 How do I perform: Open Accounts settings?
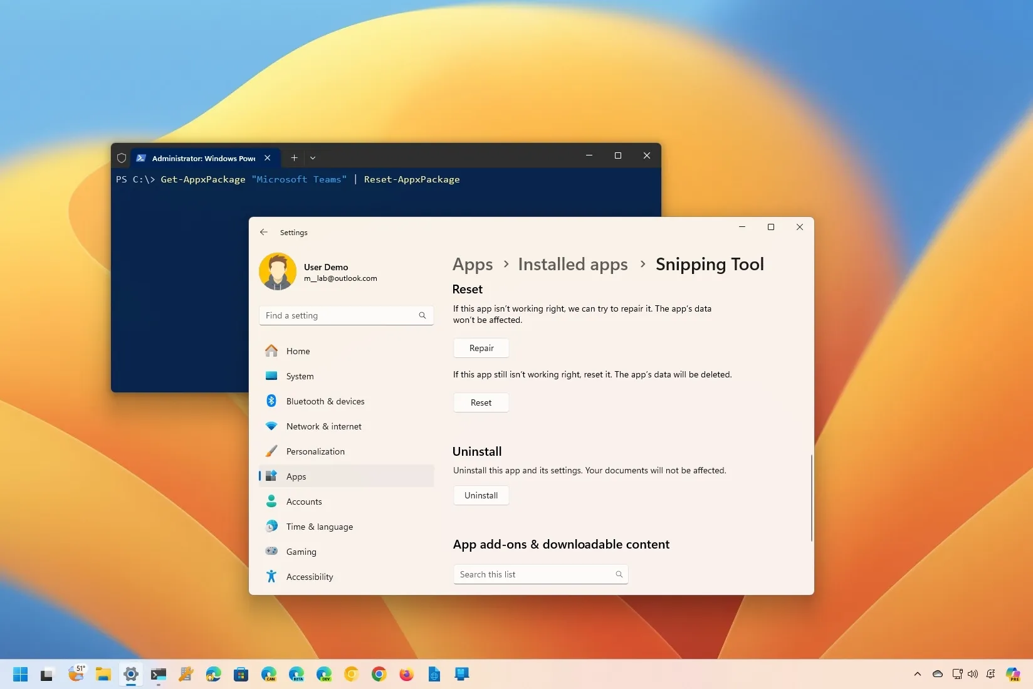(304, 501)
